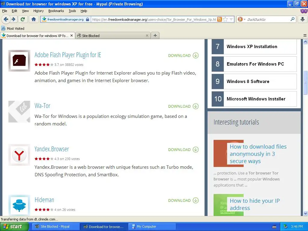Close the Download tor browser tab
The height and width of the screenshot is (231, 308).
[x=72, y=35]
